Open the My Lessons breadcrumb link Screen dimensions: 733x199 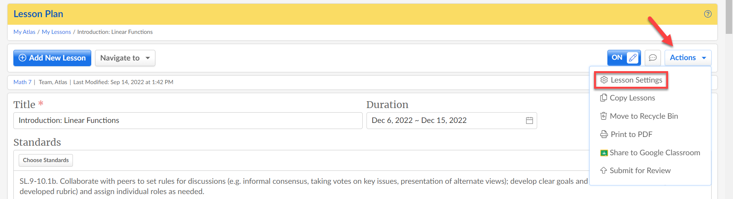click(57, 32)
